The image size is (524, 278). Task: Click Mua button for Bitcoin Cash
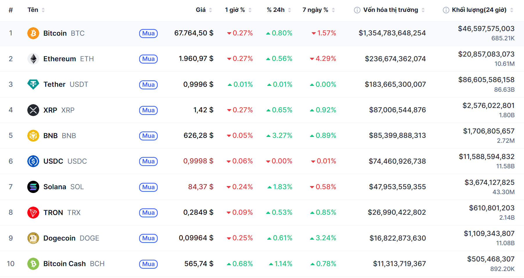point(148,264)
